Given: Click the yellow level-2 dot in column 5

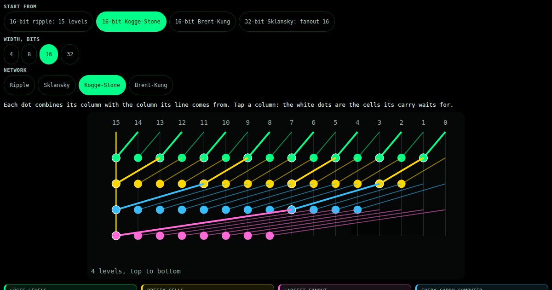Looking at the screenshot, I should [335, 184].
